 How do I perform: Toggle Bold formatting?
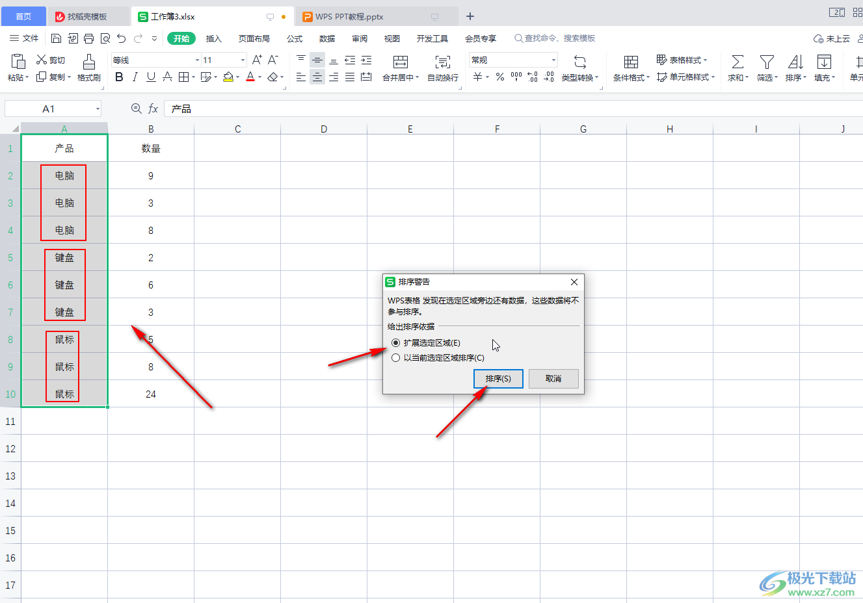(x=119, y=77)
